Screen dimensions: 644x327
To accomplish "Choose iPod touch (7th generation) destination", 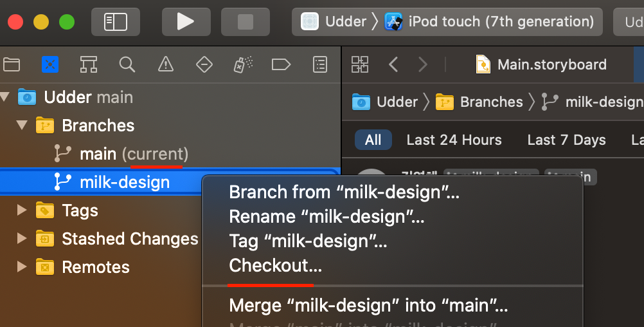I will (489, 21).
